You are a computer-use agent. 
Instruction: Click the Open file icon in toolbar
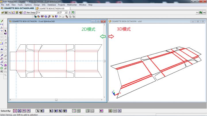[2, 13]
